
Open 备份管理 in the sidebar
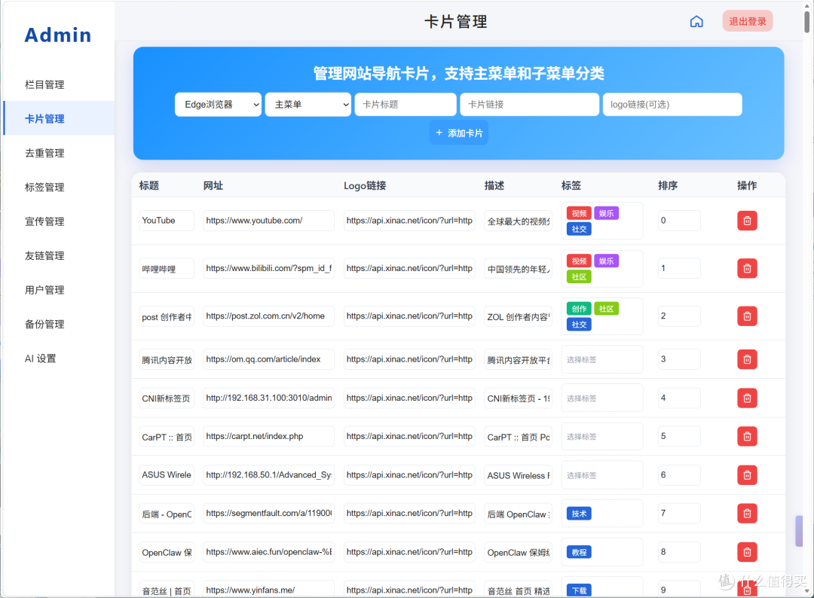click(59, 324)
